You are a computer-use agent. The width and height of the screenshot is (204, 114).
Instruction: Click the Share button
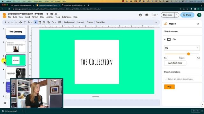click(187, 15)
